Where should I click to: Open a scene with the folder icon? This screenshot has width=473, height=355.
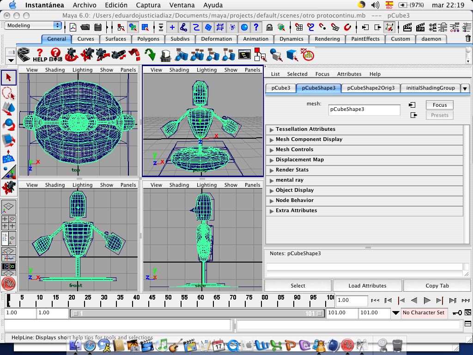[x=85, y=27]
